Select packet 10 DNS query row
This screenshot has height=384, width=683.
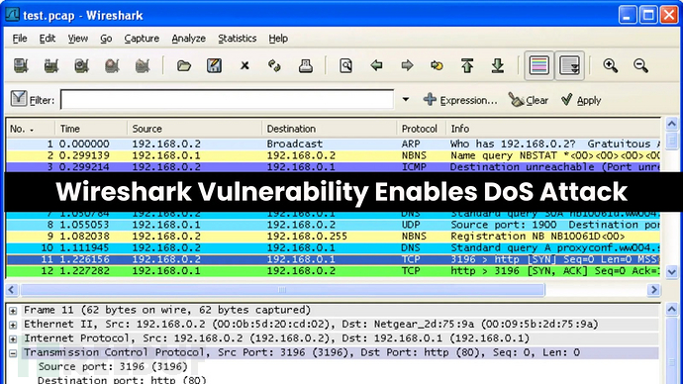[x=334, y=247]
